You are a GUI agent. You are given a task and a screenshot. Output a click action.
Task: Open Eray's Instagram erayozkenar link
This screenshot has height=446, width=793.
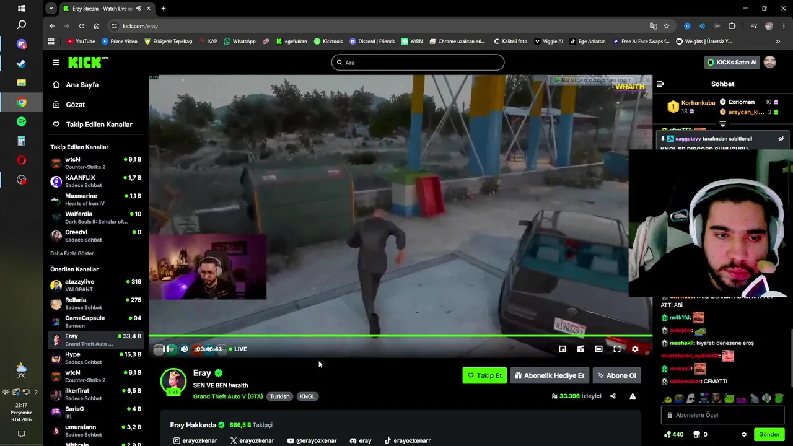(x=195, y=441)
